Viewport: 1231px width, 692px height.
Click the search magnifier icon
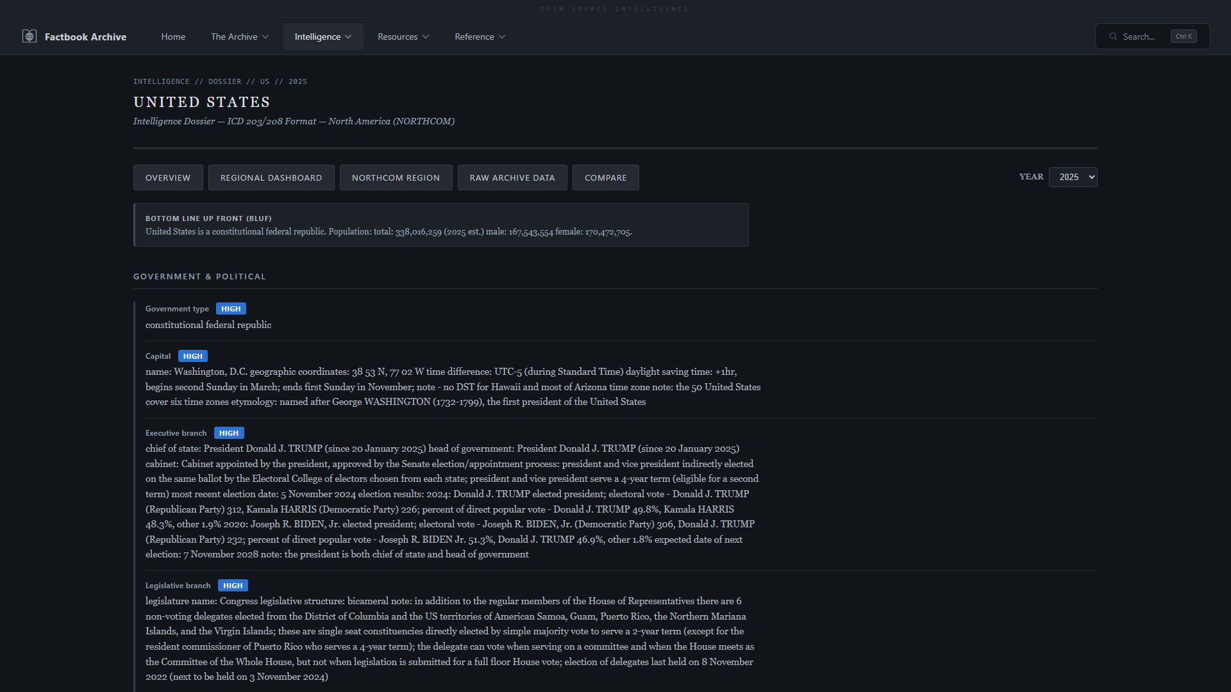(x=1114, y=37)
